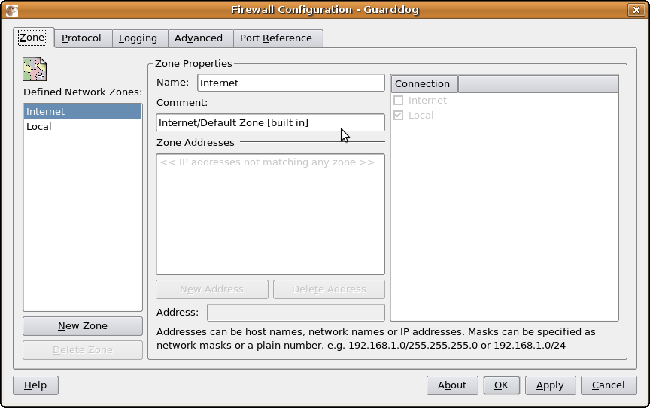Confirm with the OK button
The height and width of the screenshot is (408, 650).
pyautogui.click(x=501, y=385)
